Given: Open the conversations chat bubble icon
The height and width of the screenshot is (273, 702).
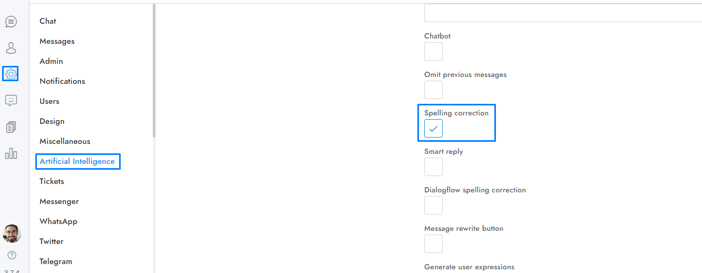Looking at the screenshot, I should tap(11, 22).
